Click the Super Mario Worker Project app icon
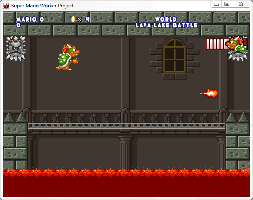Viewport: 253px width, 200px height. coord(6,6)
